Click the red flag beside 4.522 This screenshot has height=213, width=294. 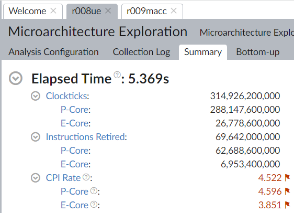[x=287, y=178]
